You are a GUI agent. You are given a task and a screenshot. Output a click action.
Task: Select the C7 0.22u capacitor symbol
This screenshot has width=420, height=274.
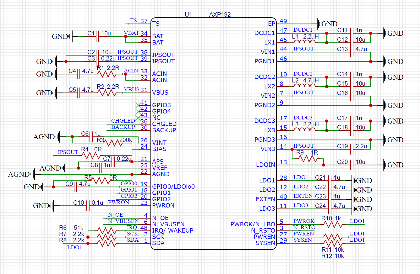(x=113, y=162)
